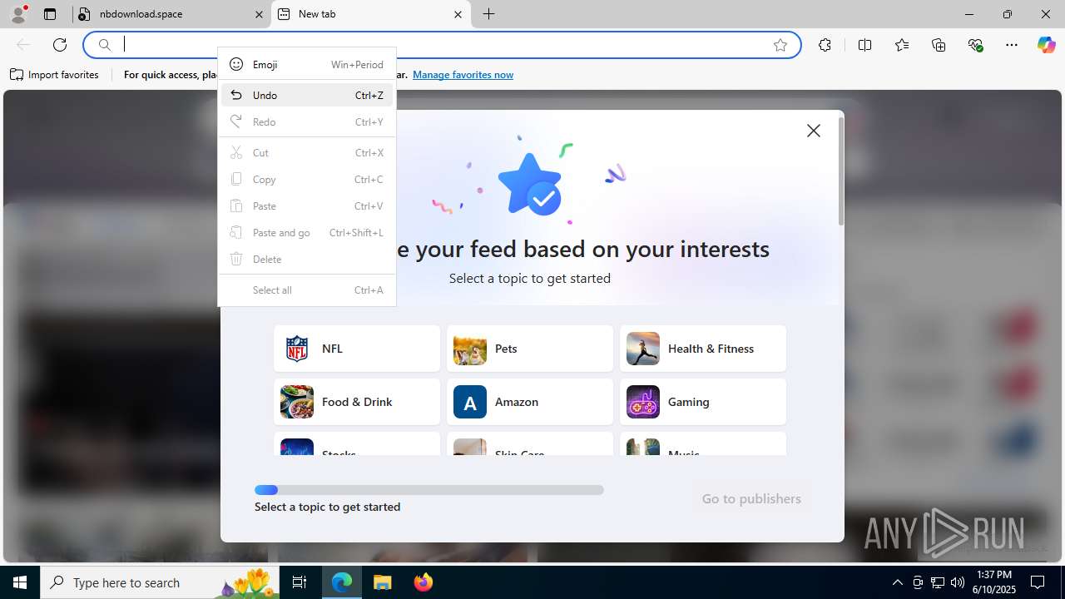The height and width of the screenshot is (599, 1065).
Task: Toggle Split screen icon
Action: pos(864,45)
